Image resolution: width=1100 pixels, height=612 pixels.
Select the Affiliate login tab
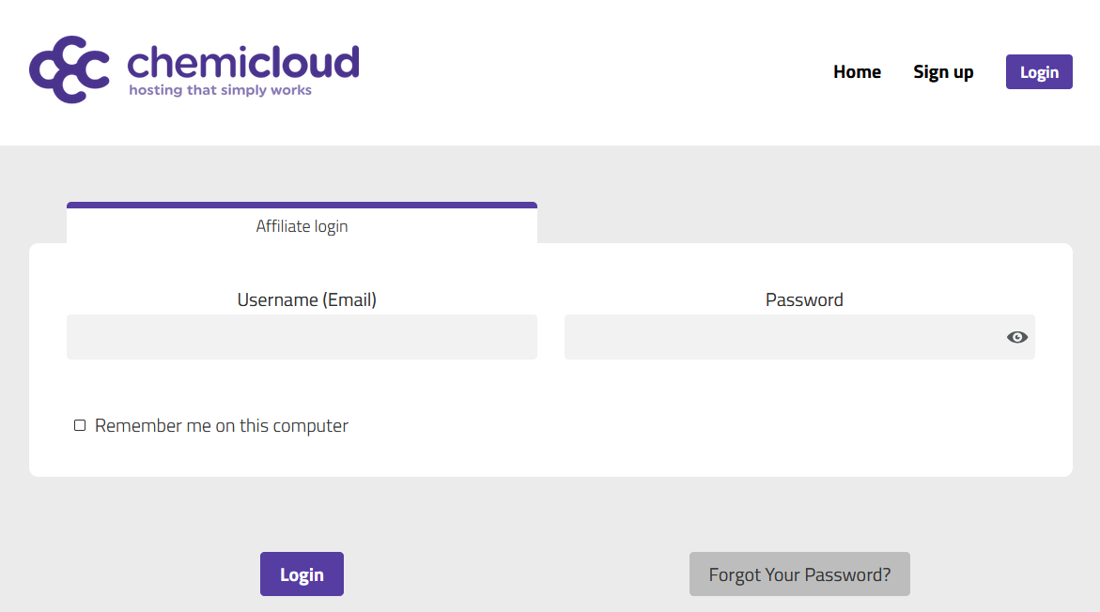302,226
